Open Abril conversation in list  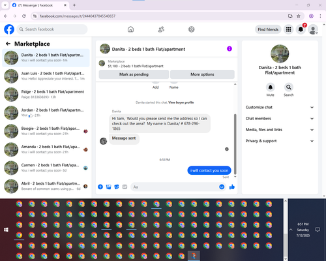click(46, 186)
